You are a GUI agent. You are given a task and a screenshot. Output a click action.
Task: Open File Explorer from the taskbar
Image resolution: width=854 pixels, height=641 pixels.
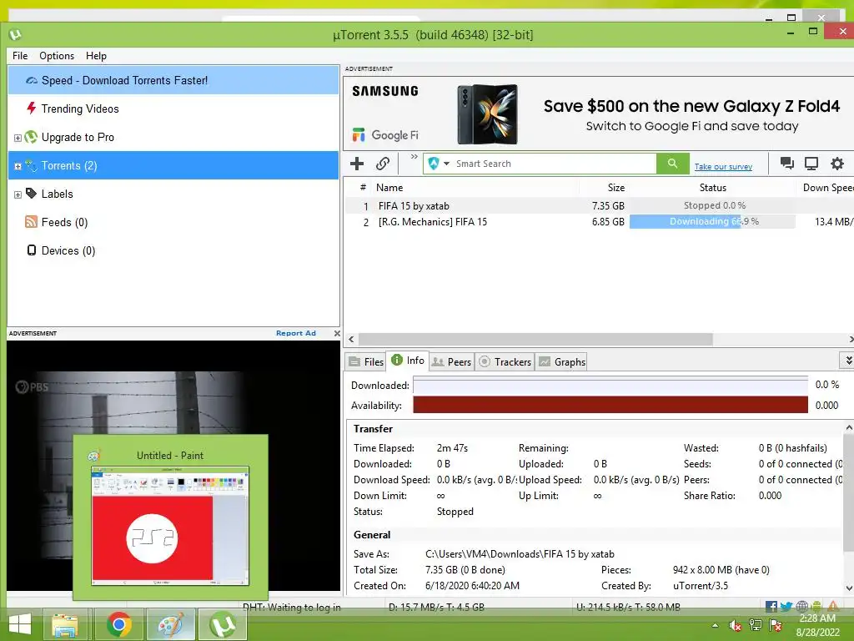pyautogui.click(x=65, y=624)
